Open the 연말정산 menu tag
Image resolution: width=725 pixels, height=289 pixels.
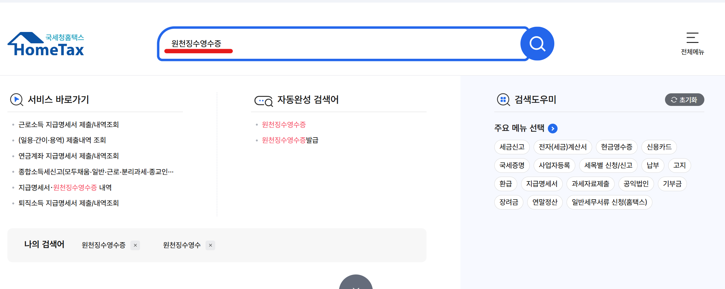[545, 202]
